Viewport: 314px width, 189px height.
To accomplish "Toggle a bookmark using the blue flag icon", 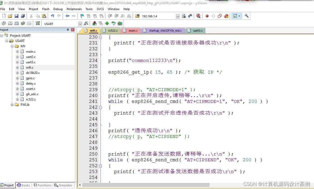I will tap(82, 16).
